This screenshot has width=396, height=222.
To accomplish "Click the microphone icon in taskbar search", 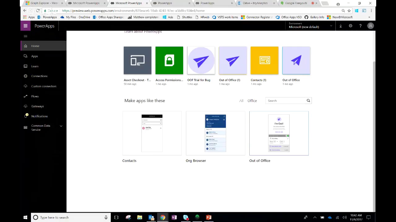I will coord(106,217).
